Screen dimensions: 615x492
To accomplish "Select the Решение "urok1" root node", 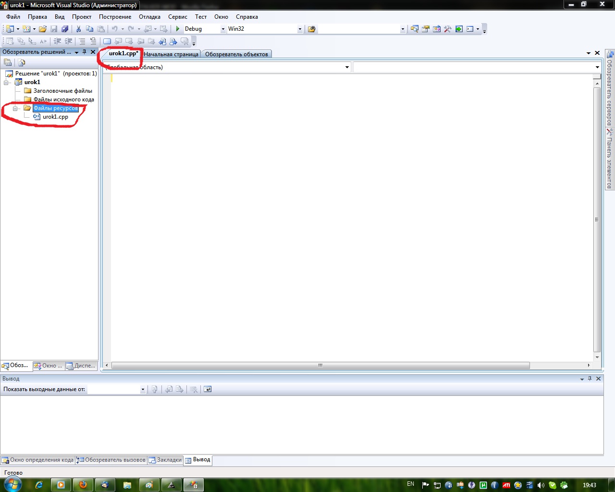I will tap(56, 74).
